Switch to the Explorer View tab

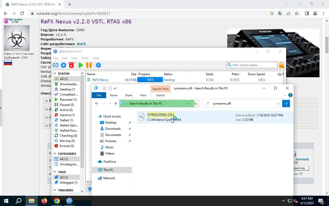(143, 95)
